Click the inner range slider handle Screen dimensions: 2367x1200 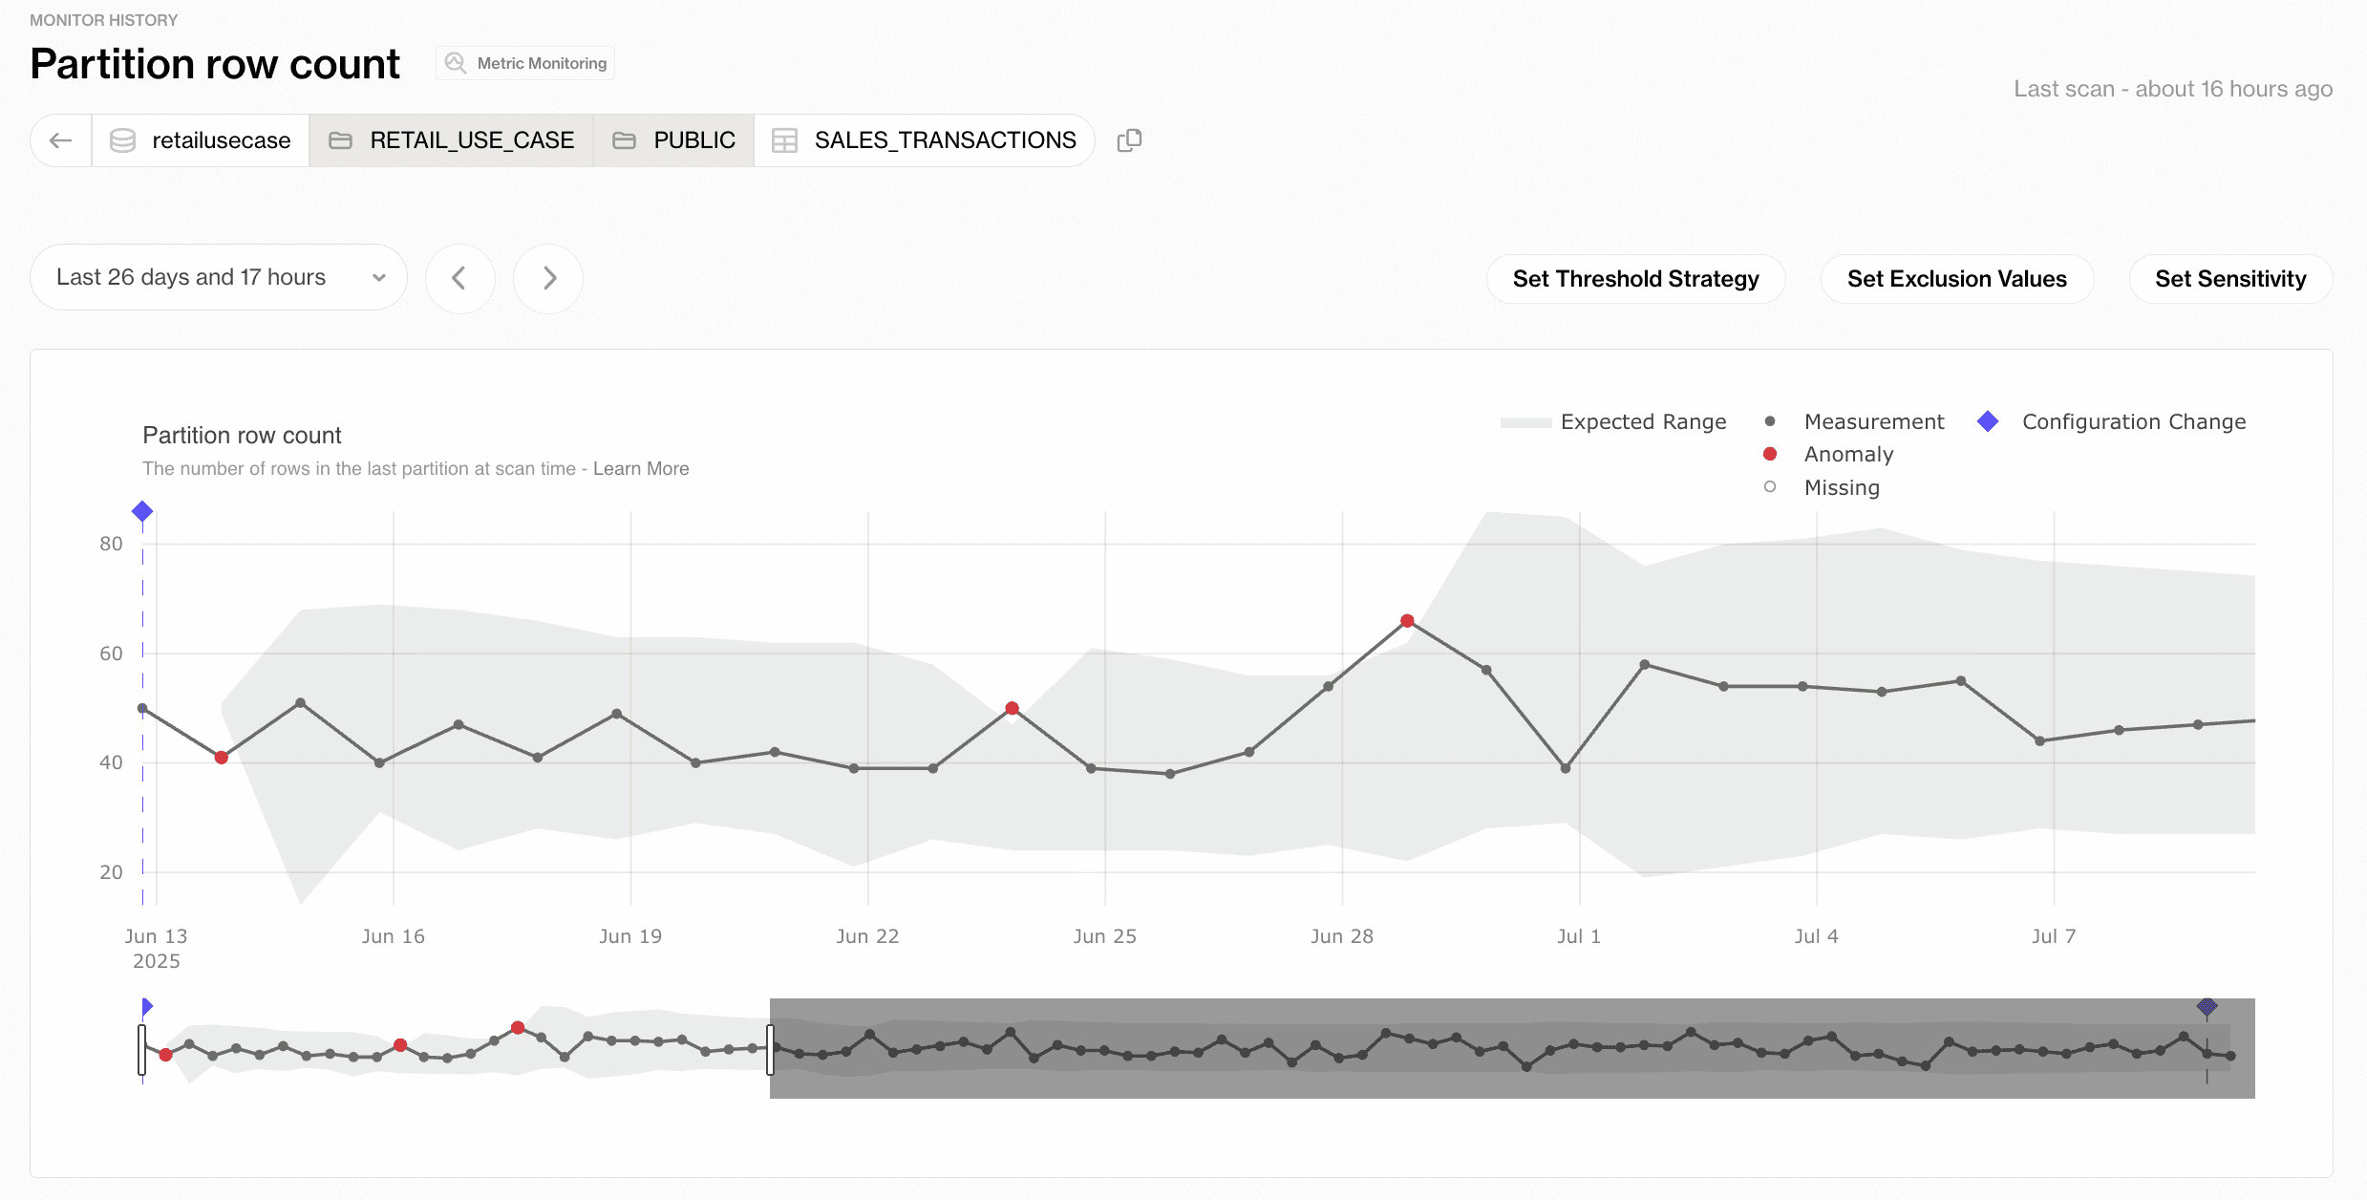pos(770,1049)
